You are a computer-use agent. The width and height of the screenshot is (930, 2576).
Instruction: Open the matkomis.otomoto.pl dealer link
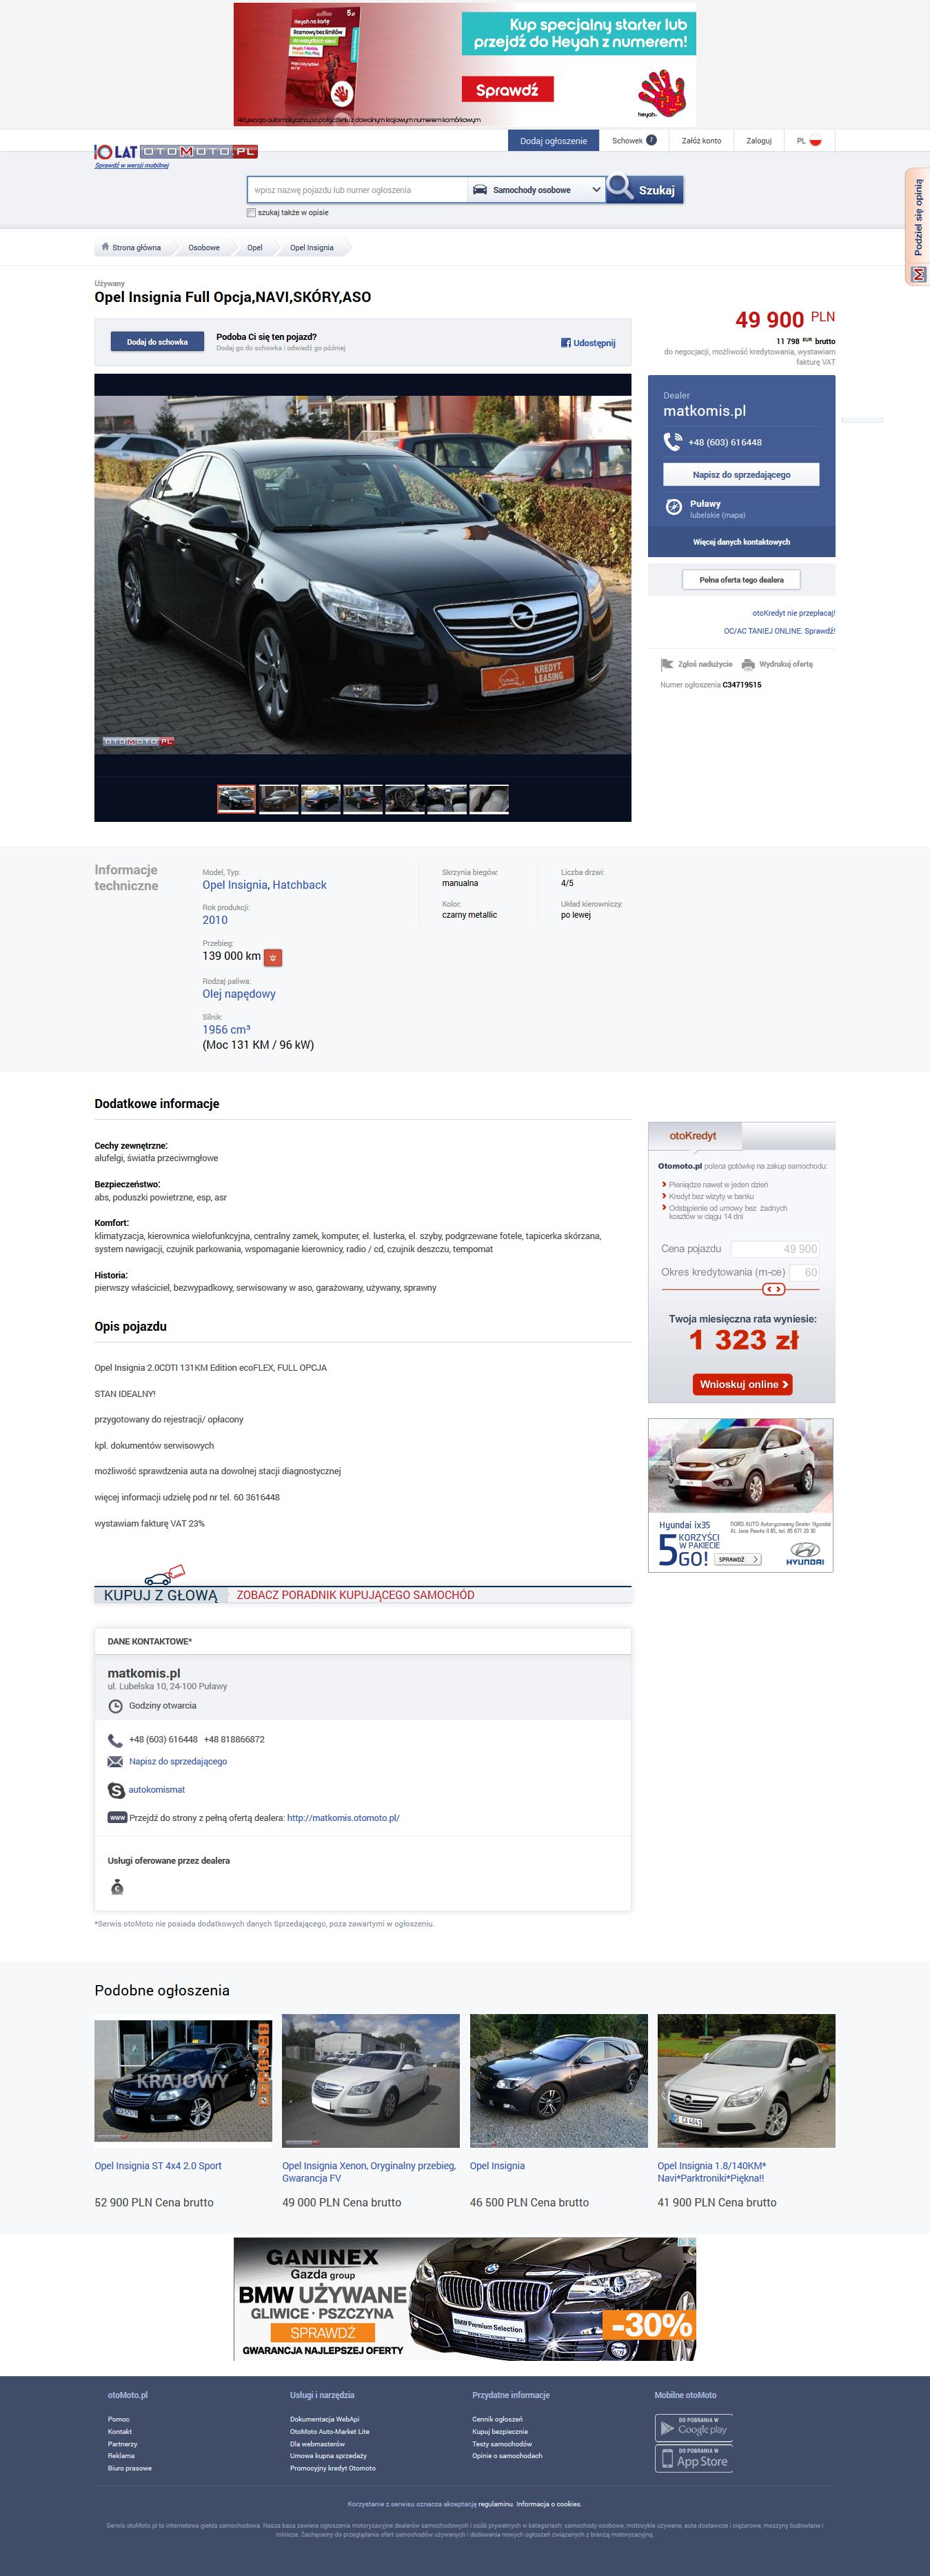coord(343,1818)
